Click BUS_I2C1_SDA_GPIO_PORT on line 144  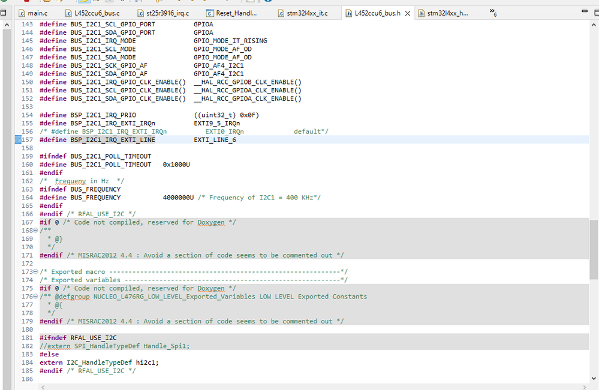(x=113, y=32)
